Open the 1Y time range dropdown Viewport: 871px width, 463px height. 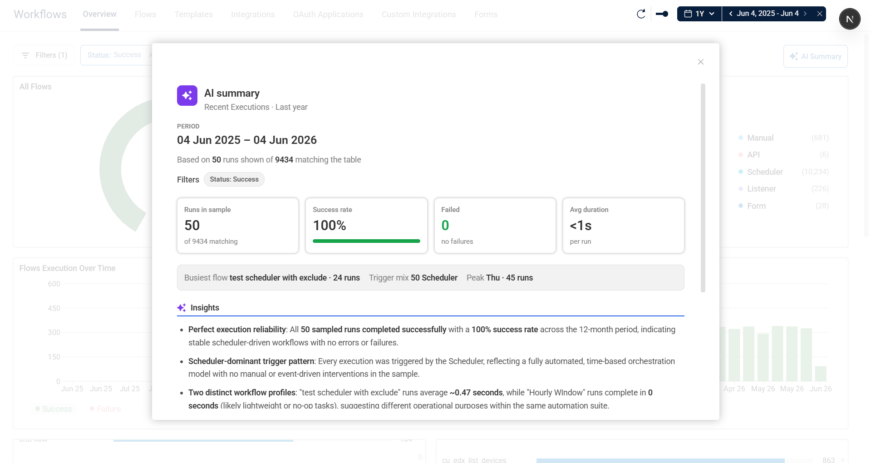click(x=699, y=14)
